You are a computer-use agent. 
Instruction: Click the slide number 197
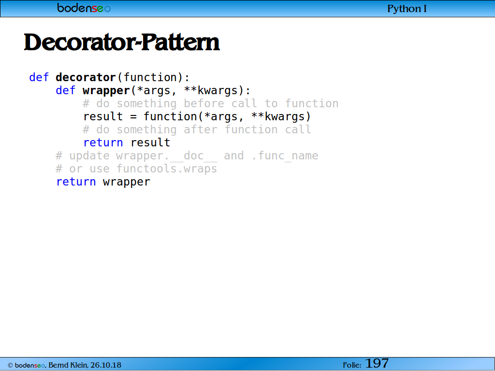377,363
